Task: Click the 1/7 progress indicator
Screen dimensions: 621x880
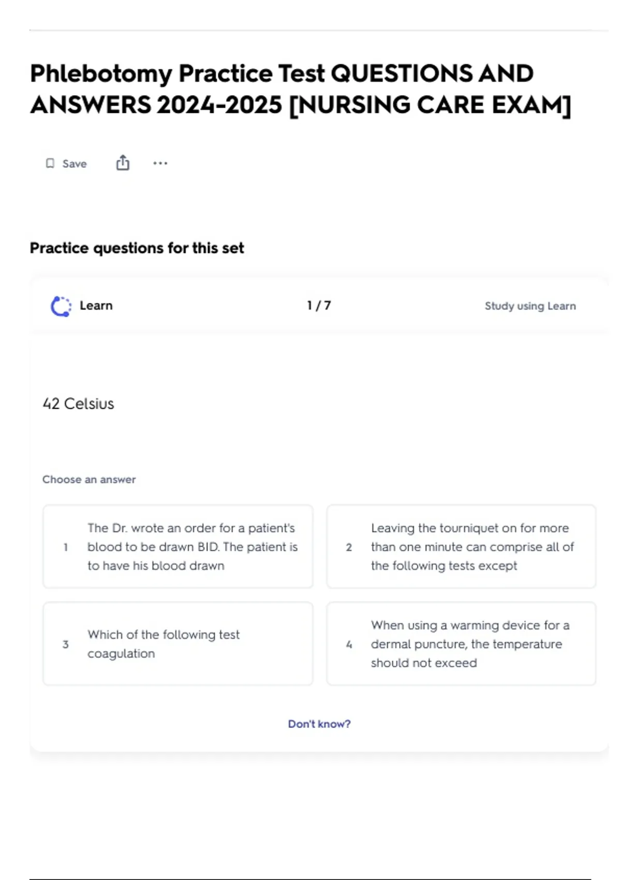Action: click(319, 305)
